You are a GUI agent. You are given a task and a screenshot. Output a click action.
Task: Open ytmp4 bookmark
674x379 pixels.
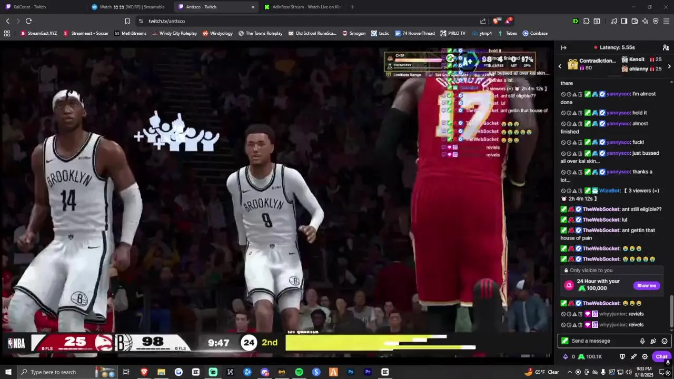tap(482, 33)
